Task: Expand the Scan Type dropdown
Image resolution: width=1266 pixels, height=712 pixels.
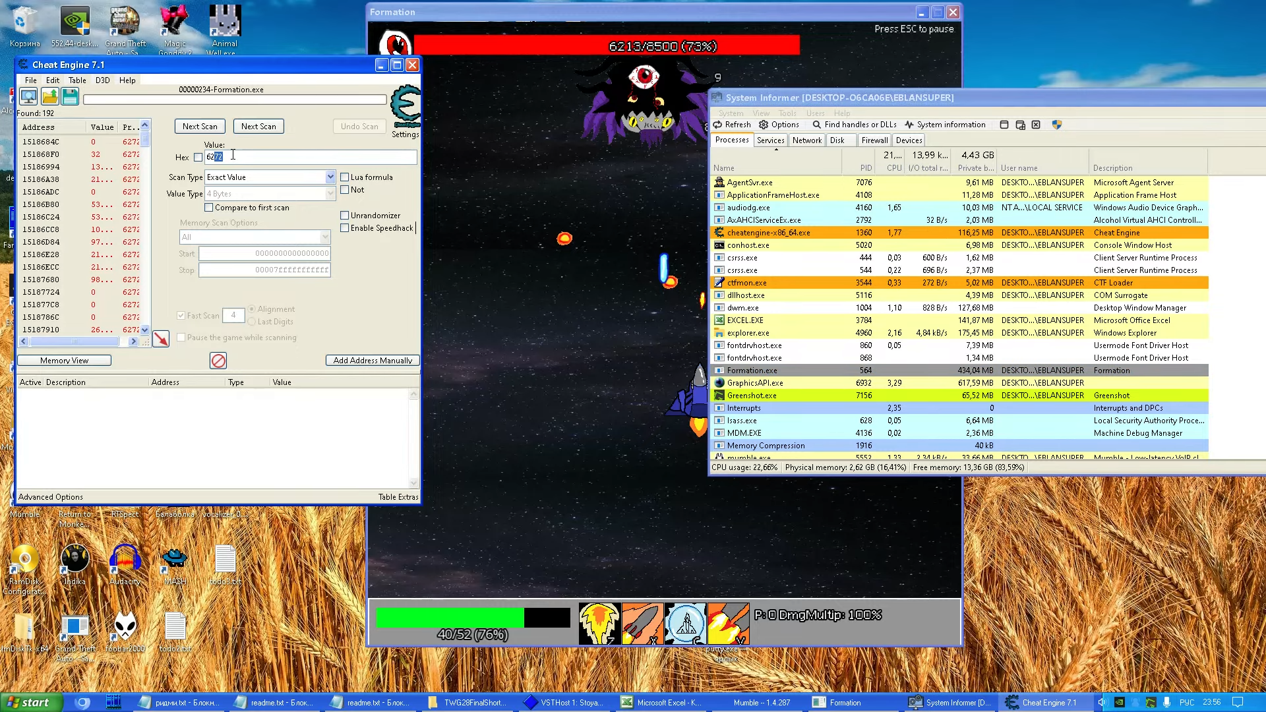Action: coord(330,177)
